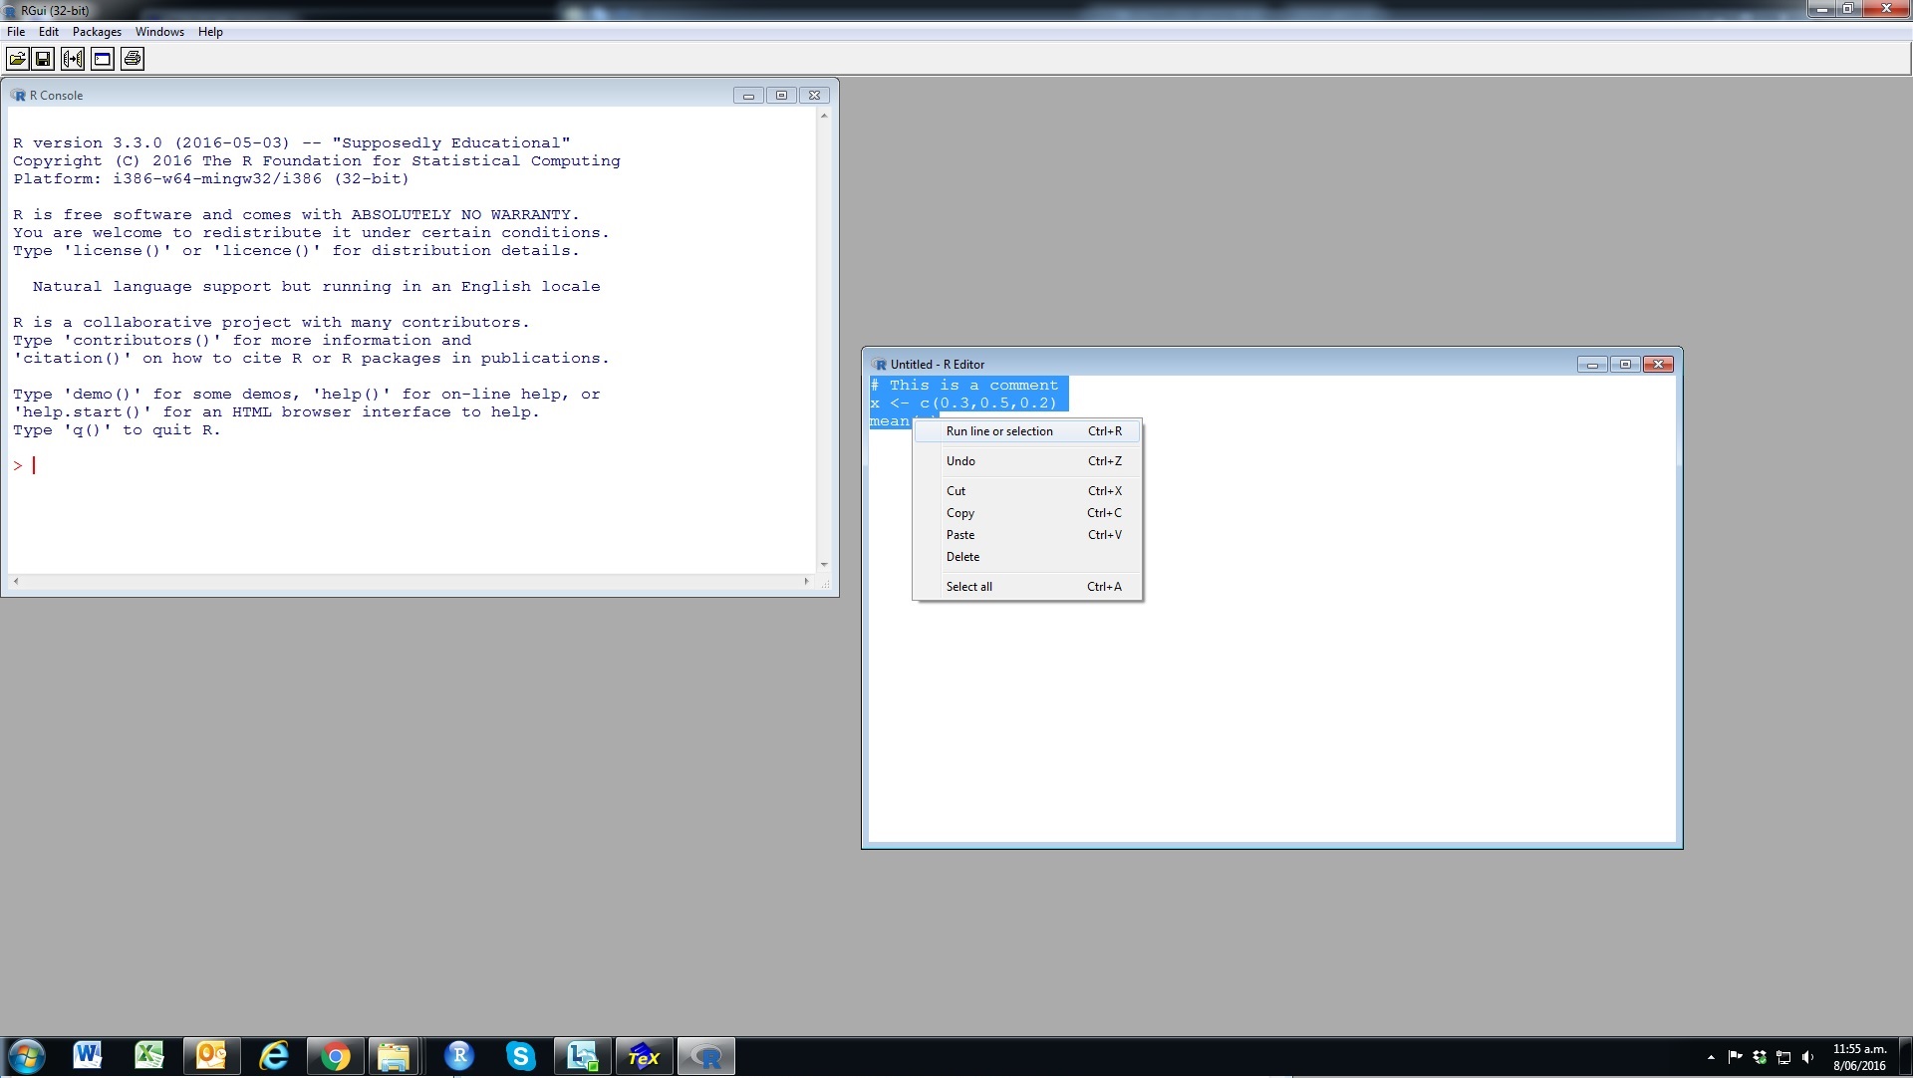Click the R Console vertical scrollbar down arrow
Screen dimensions: 1913x1078
click(824, 565)
